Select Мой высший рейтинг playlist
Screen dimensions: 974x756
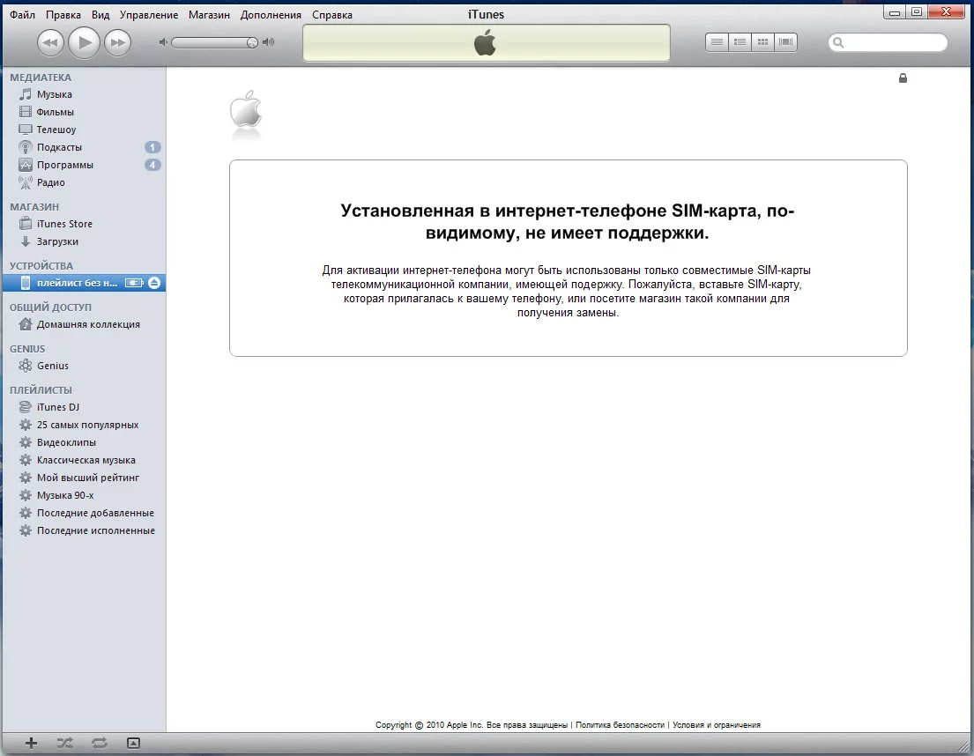[84, 478]
